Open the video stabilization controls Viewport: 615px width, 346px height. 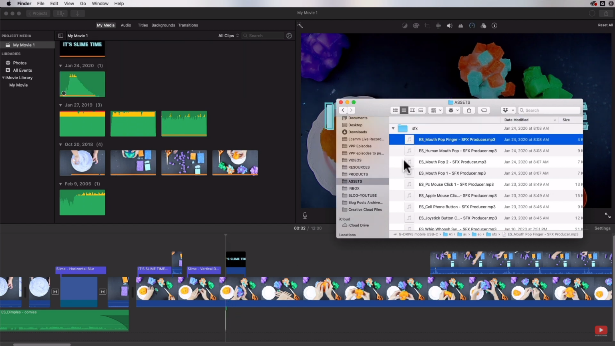click(438, 25)
